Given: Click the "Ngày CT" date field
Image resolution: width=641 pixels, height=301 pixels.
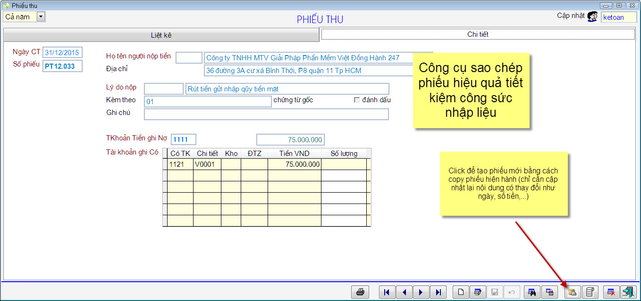Looking at the screenshot, I should pos(62,53).
